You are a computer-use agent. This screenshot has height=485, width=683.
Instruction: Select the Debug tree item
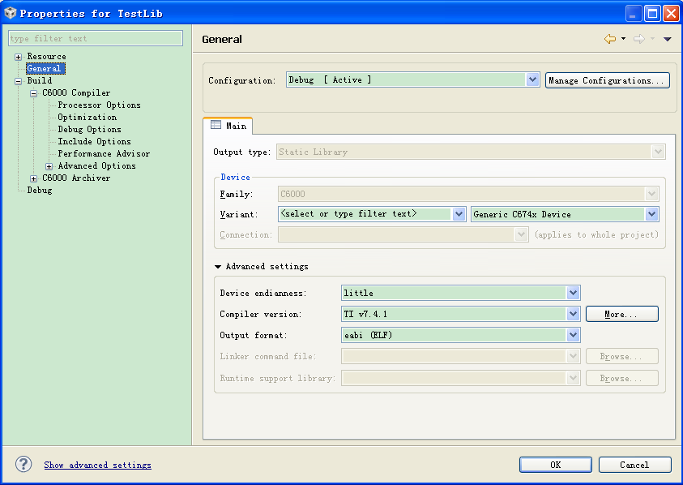tap(39, 191)
